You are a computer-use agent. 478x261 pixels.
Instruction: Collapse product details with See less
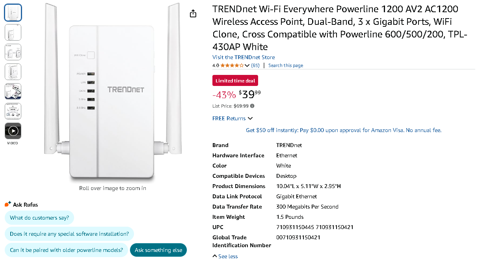[225, 256]
